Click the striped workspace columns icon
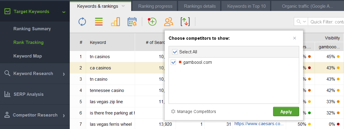344x129 pixels. click(x=99, y=22)
